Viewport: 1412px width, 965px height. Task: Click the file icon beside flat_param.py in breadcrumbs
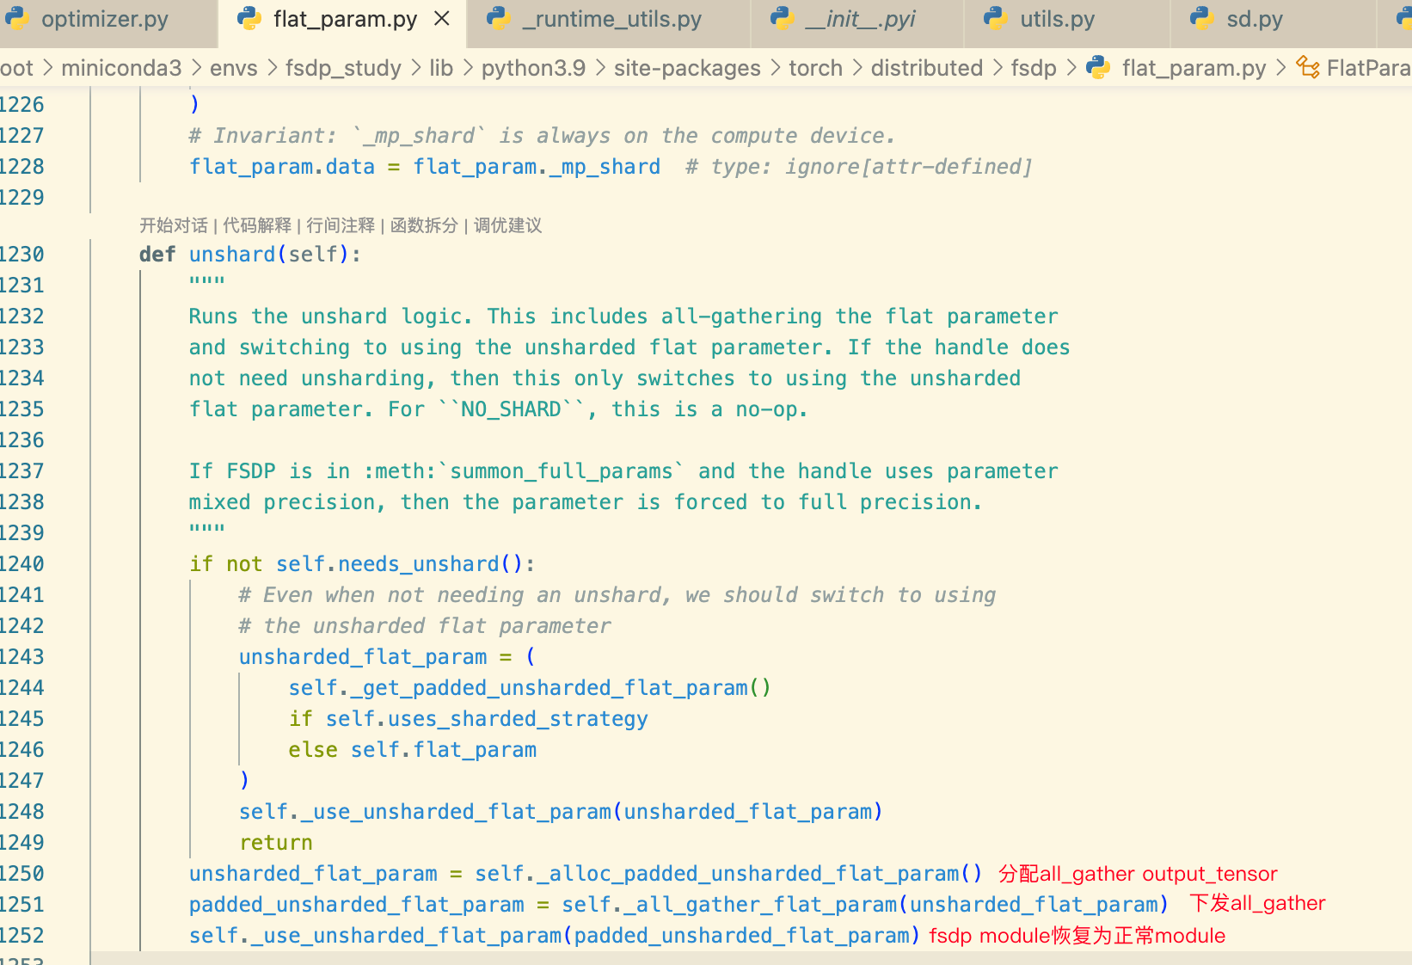(x=1098, y=67)
